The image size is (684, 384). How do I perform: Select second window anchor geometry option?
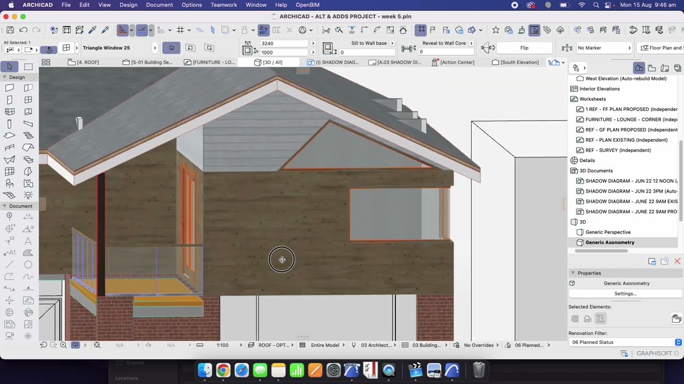pyautogui.click(x=191, y=48)
